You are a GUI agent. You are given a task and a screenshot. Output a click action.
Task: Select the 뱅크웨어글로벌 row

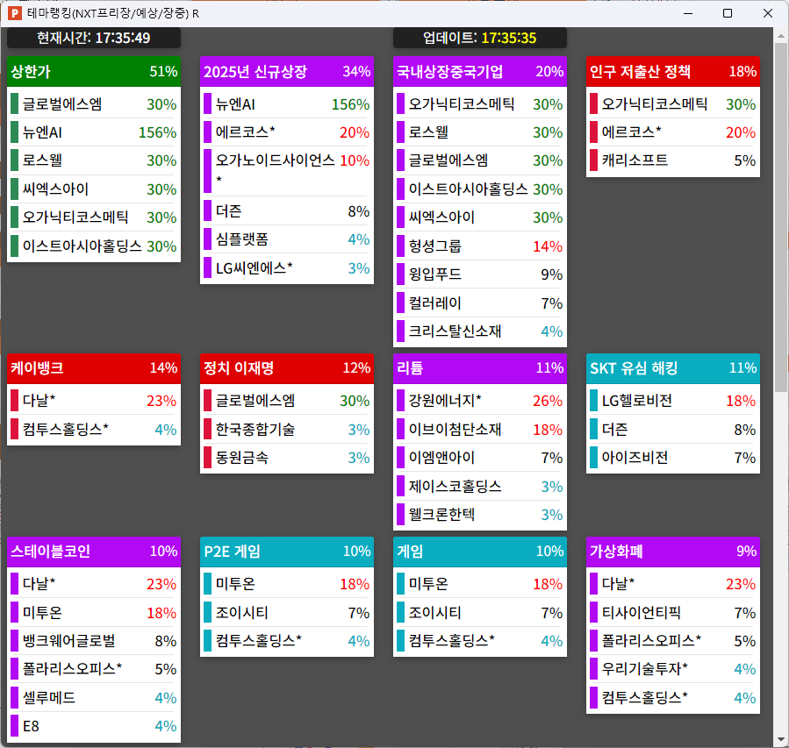pyautogui.click(x=94, y=641)
